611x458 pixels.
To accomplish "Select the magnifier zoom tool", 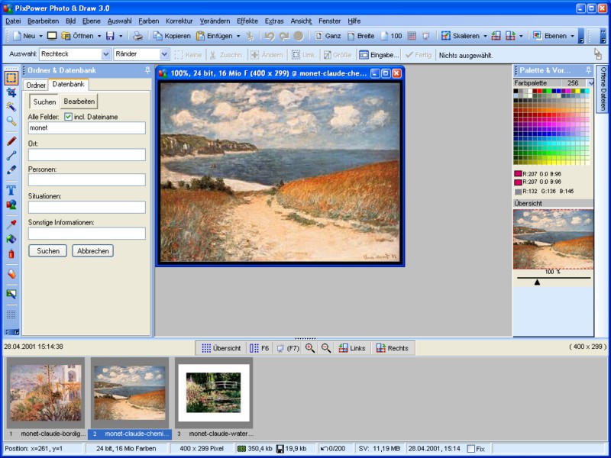I will tap(11, 121).
